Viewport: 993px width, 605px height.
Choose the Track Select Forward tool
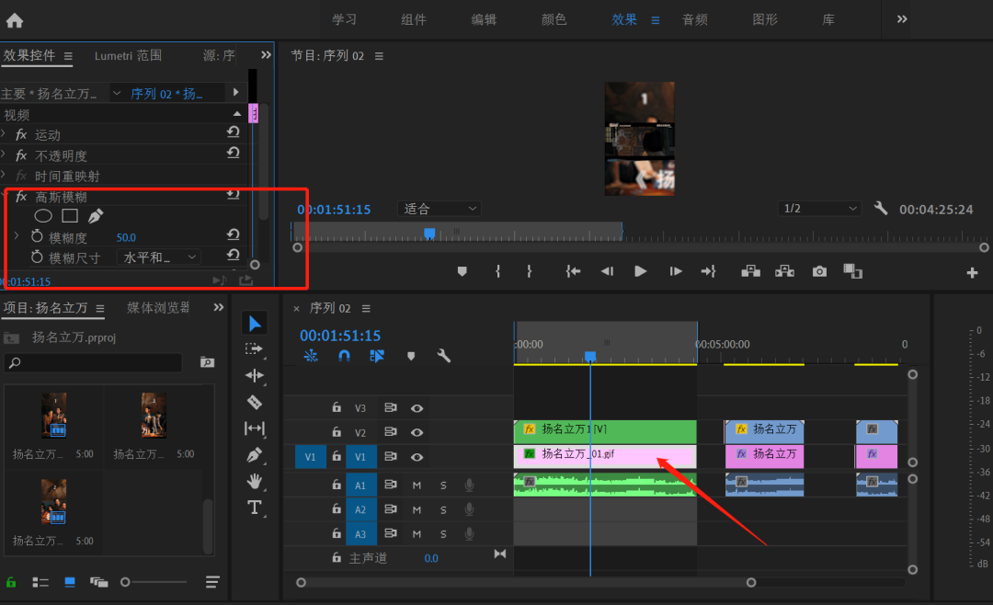coord(255,348)
